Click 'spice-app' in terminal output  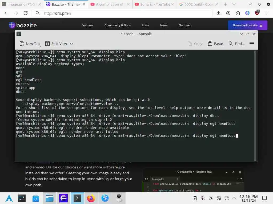click(x=25, y=88)
